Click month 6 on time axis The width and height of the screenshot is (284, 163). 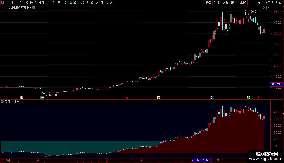[107, 160]
